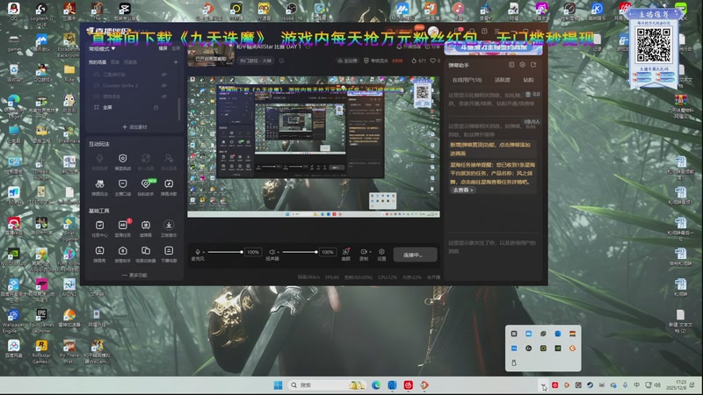Select the 我的场景 tab
703x395 pixels.
(x=98, y=62)
